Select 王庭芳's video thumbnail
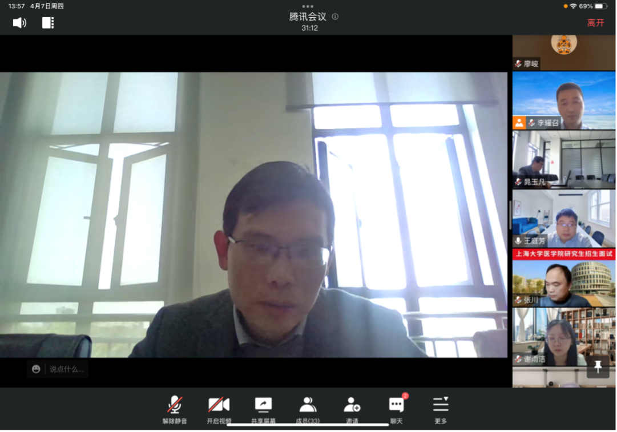Viewport: 617px width, 432px height. pos(564,218)
